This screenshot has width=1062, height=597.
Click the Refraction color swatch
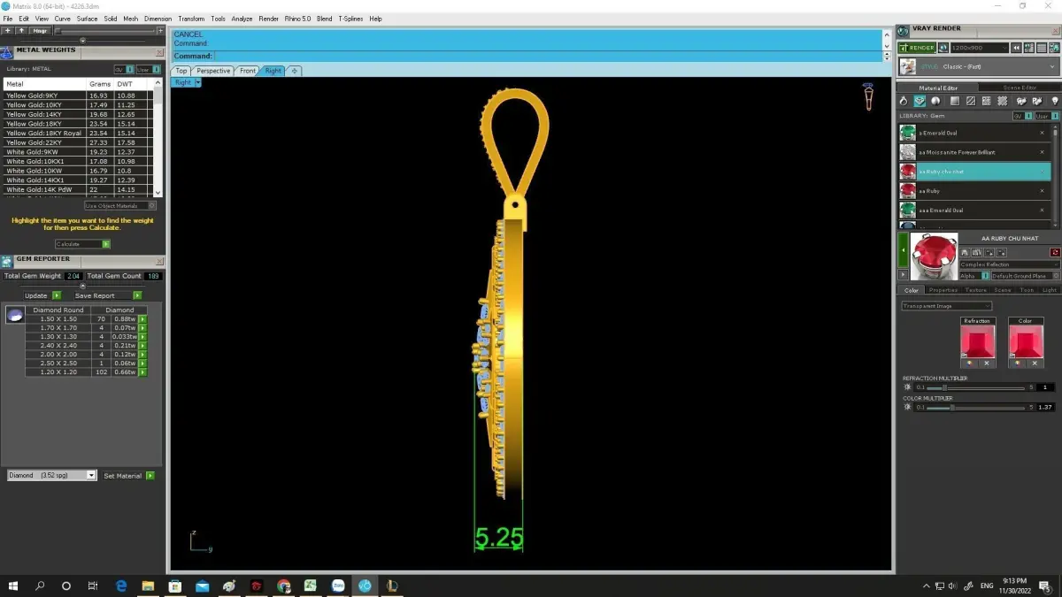tap(977, 341)
